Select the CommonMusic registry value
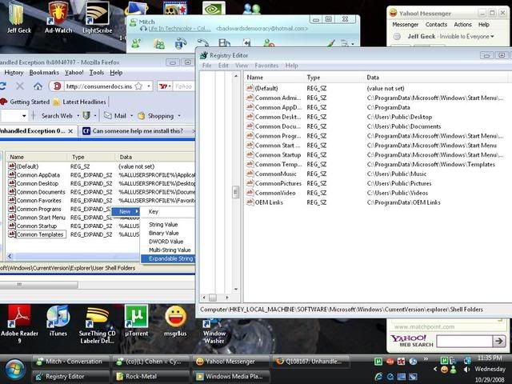This screenshot has height=384, width=512. 275,174
